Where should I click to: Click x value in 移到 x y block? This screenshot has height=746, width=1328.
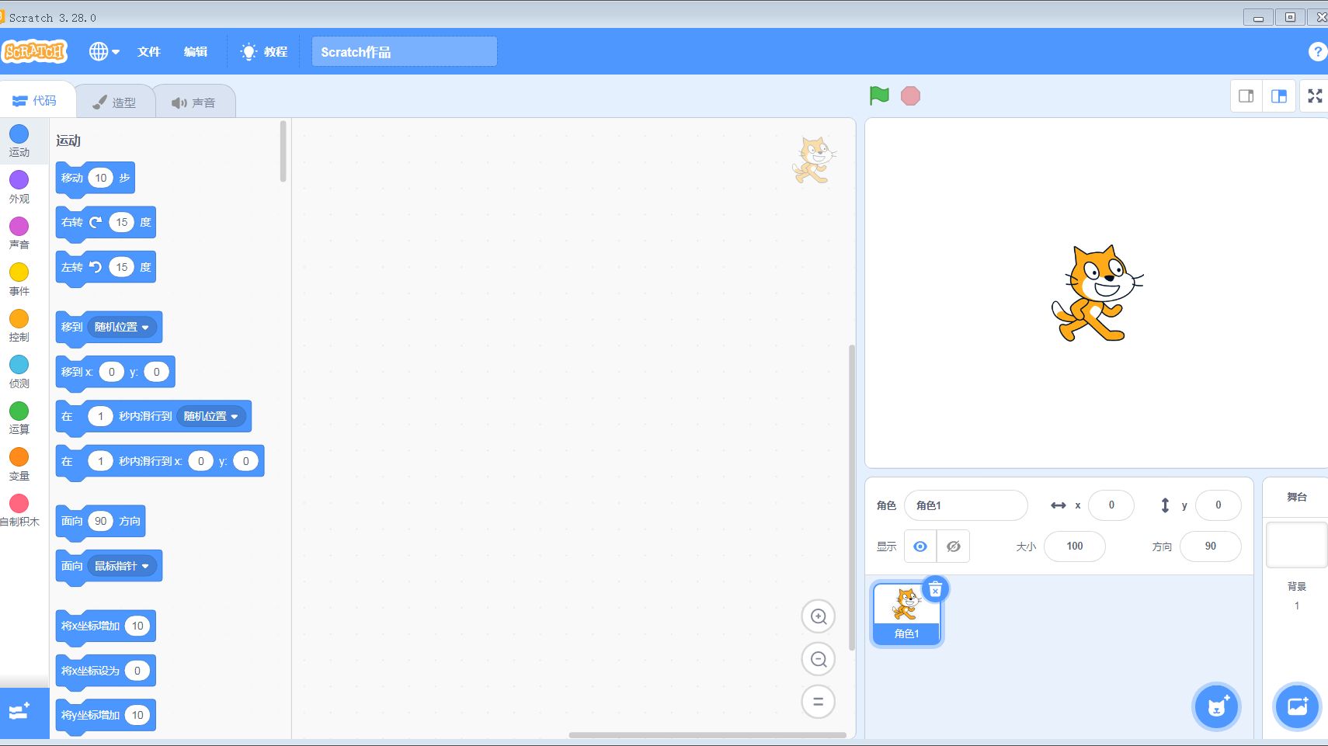pyautogui.click(x=112, y=372)
